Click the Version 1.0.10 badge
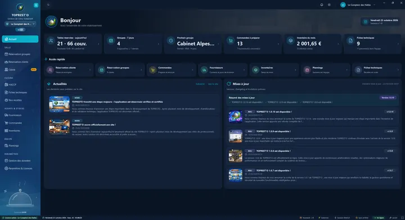Image resolution: width=405 pixels, height=220 pixels. [388, 98]
